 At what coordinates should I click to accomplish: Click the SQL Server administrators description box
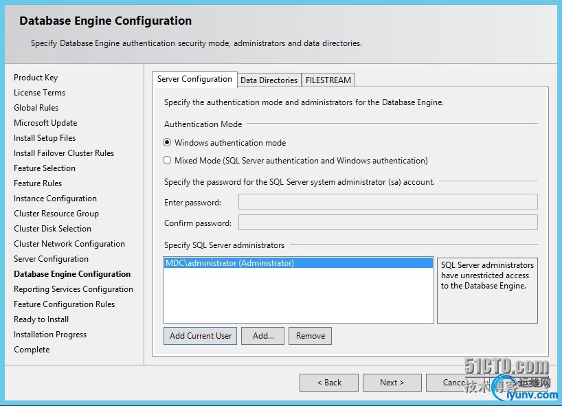point(487,291)
